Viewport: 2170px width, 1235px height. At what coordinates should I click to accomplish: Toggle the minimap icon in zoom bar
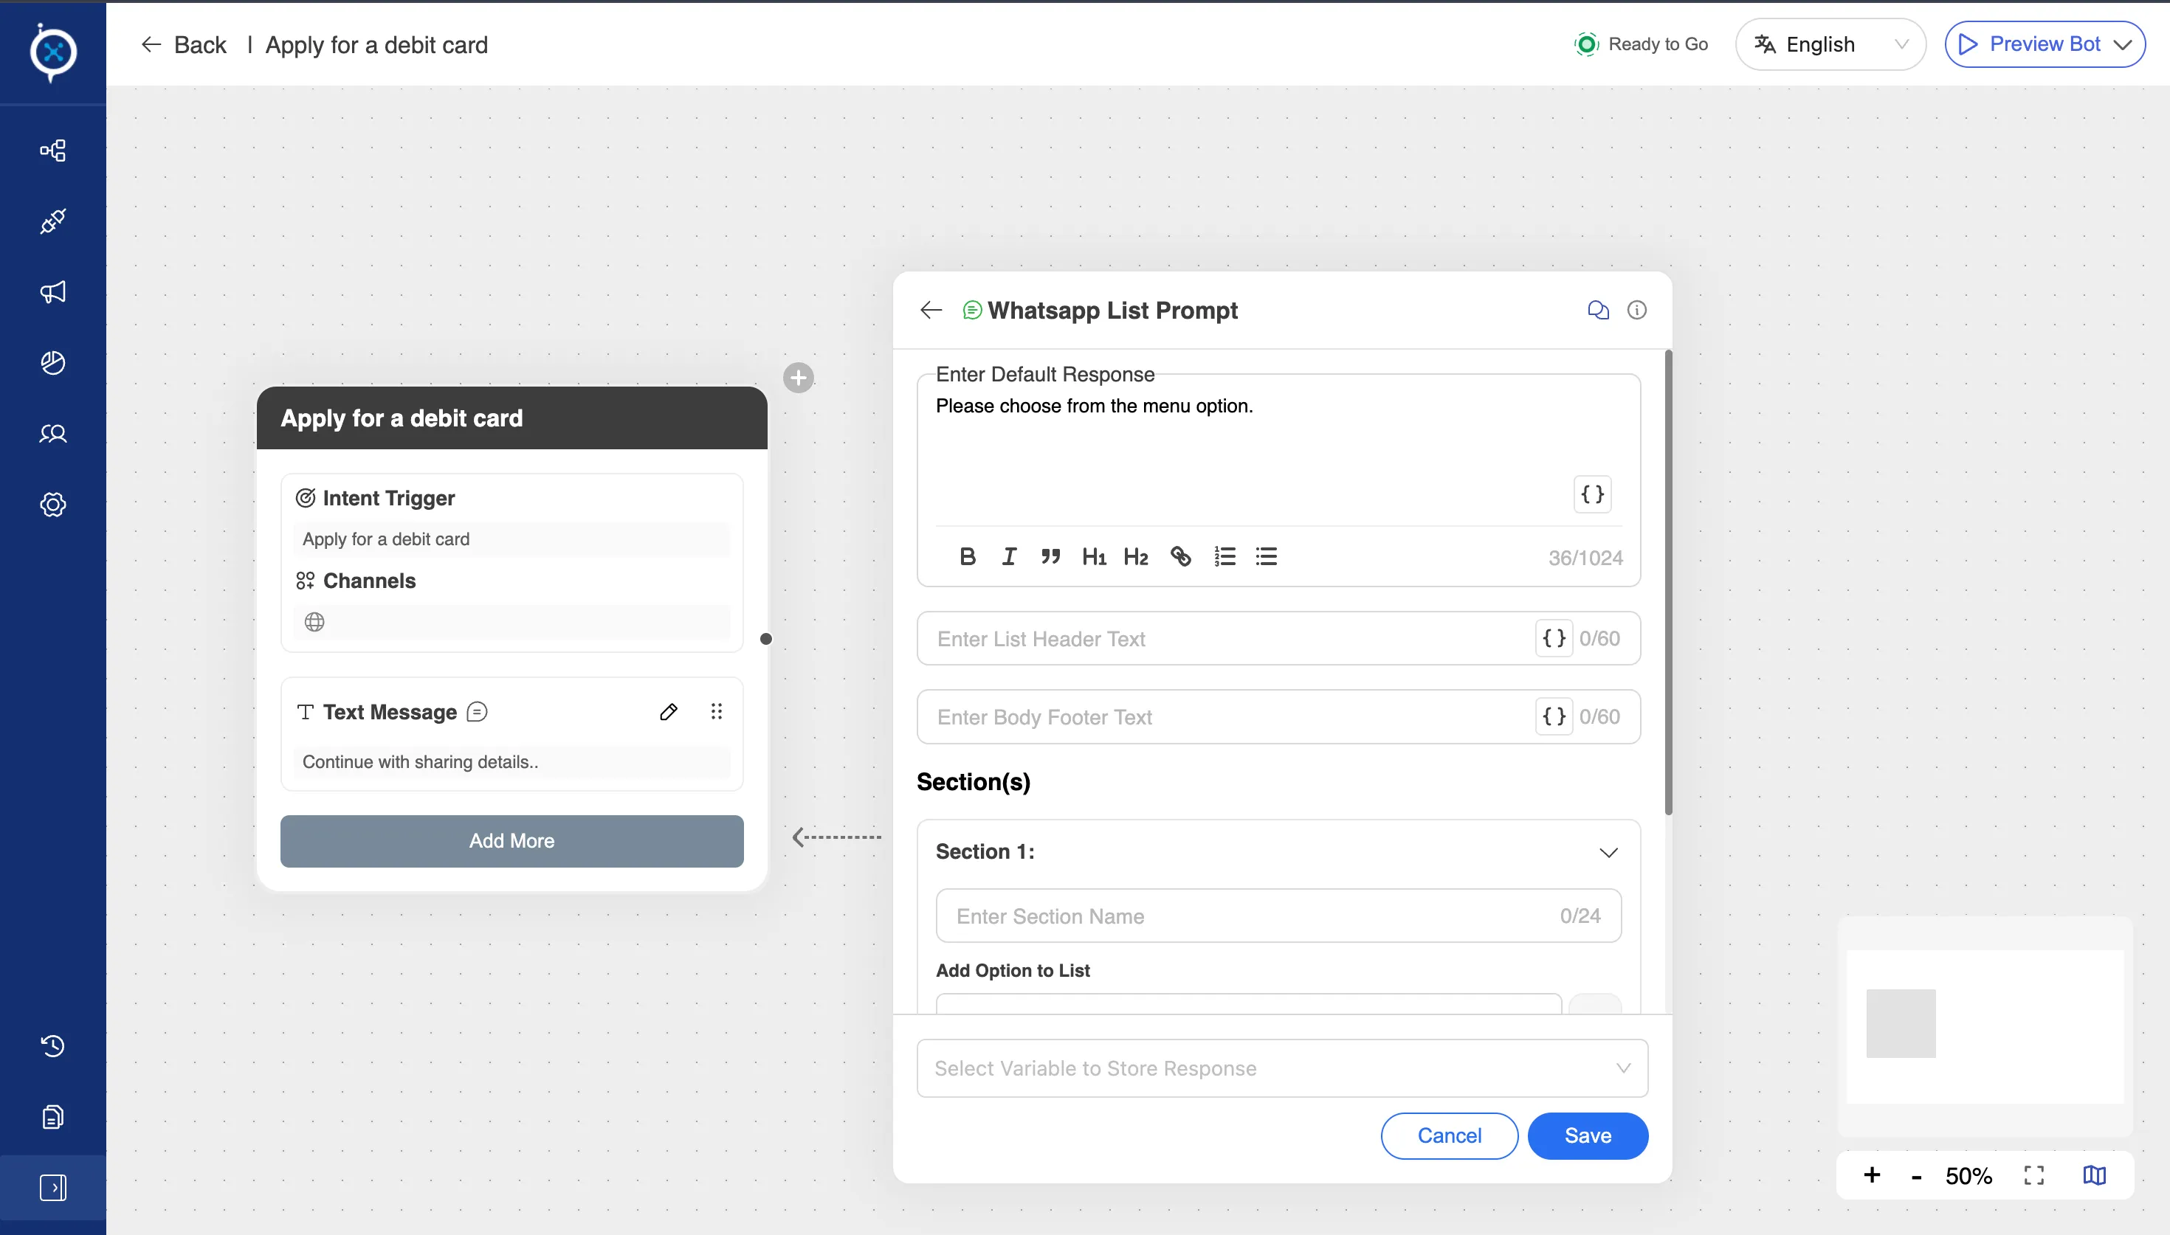pos(2094,1175)
